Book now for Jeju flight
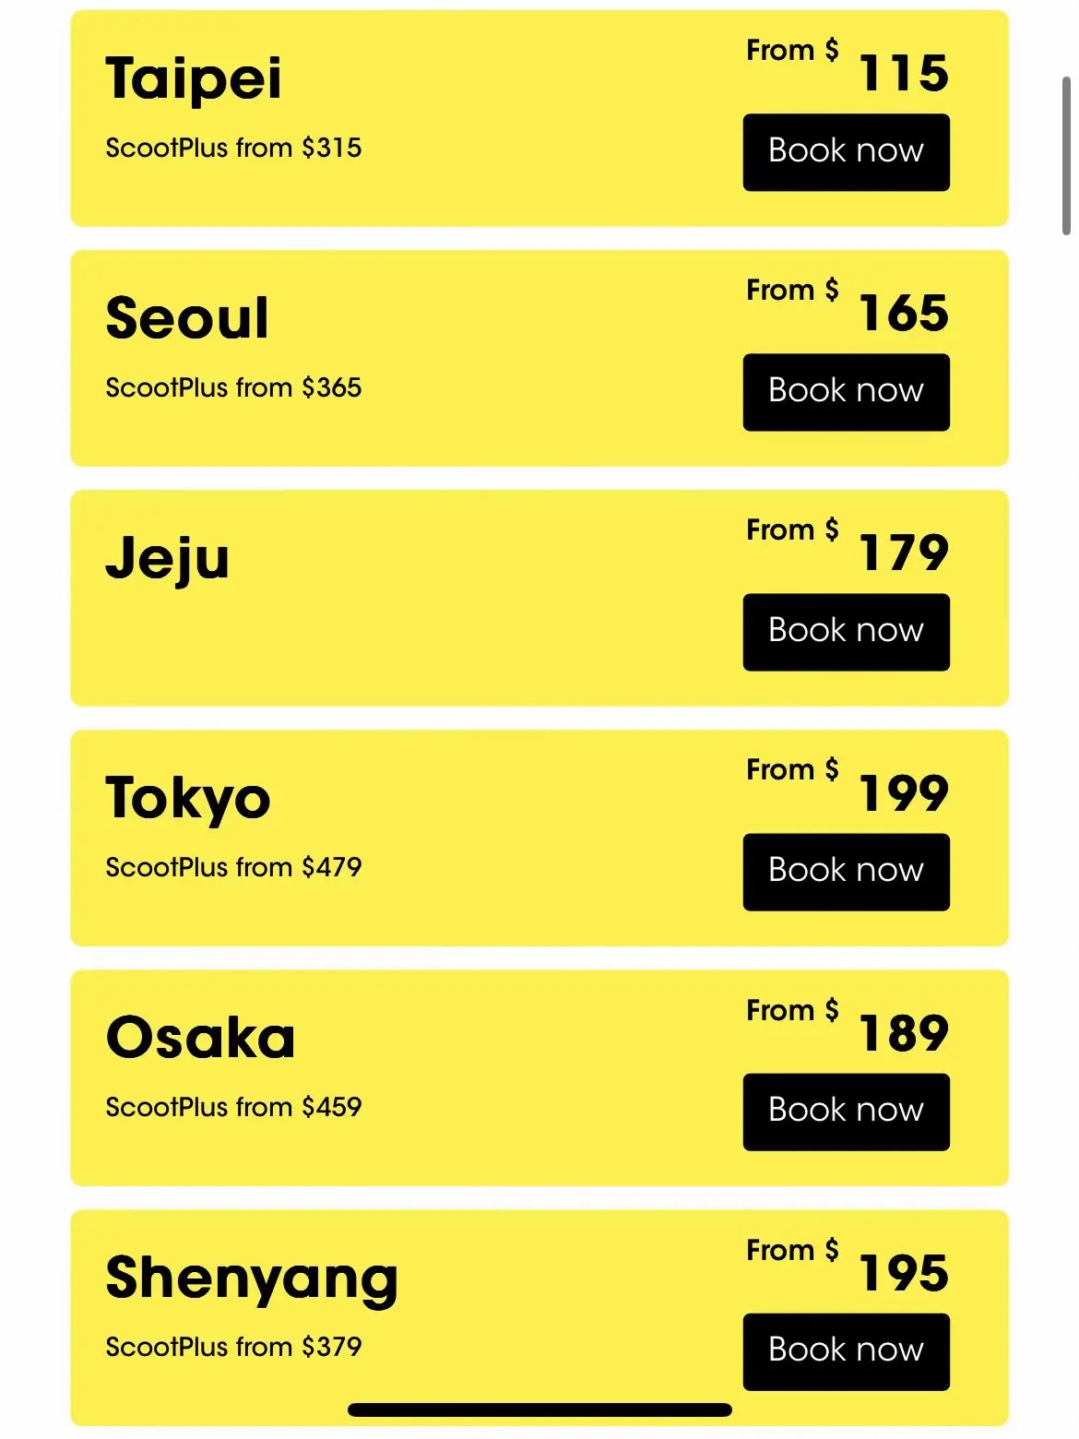The image size is (1079, 1439). coord(846,632)
